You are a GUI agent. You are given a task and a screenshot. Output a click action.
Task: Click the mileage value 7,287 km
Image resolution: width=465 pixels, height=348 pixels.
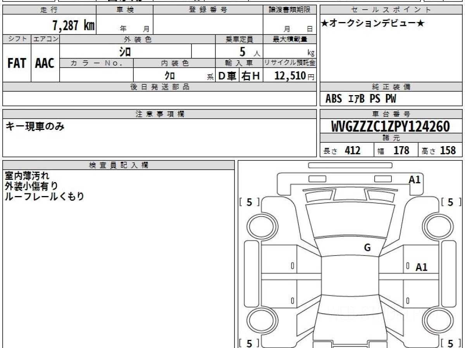coord(74,26)
